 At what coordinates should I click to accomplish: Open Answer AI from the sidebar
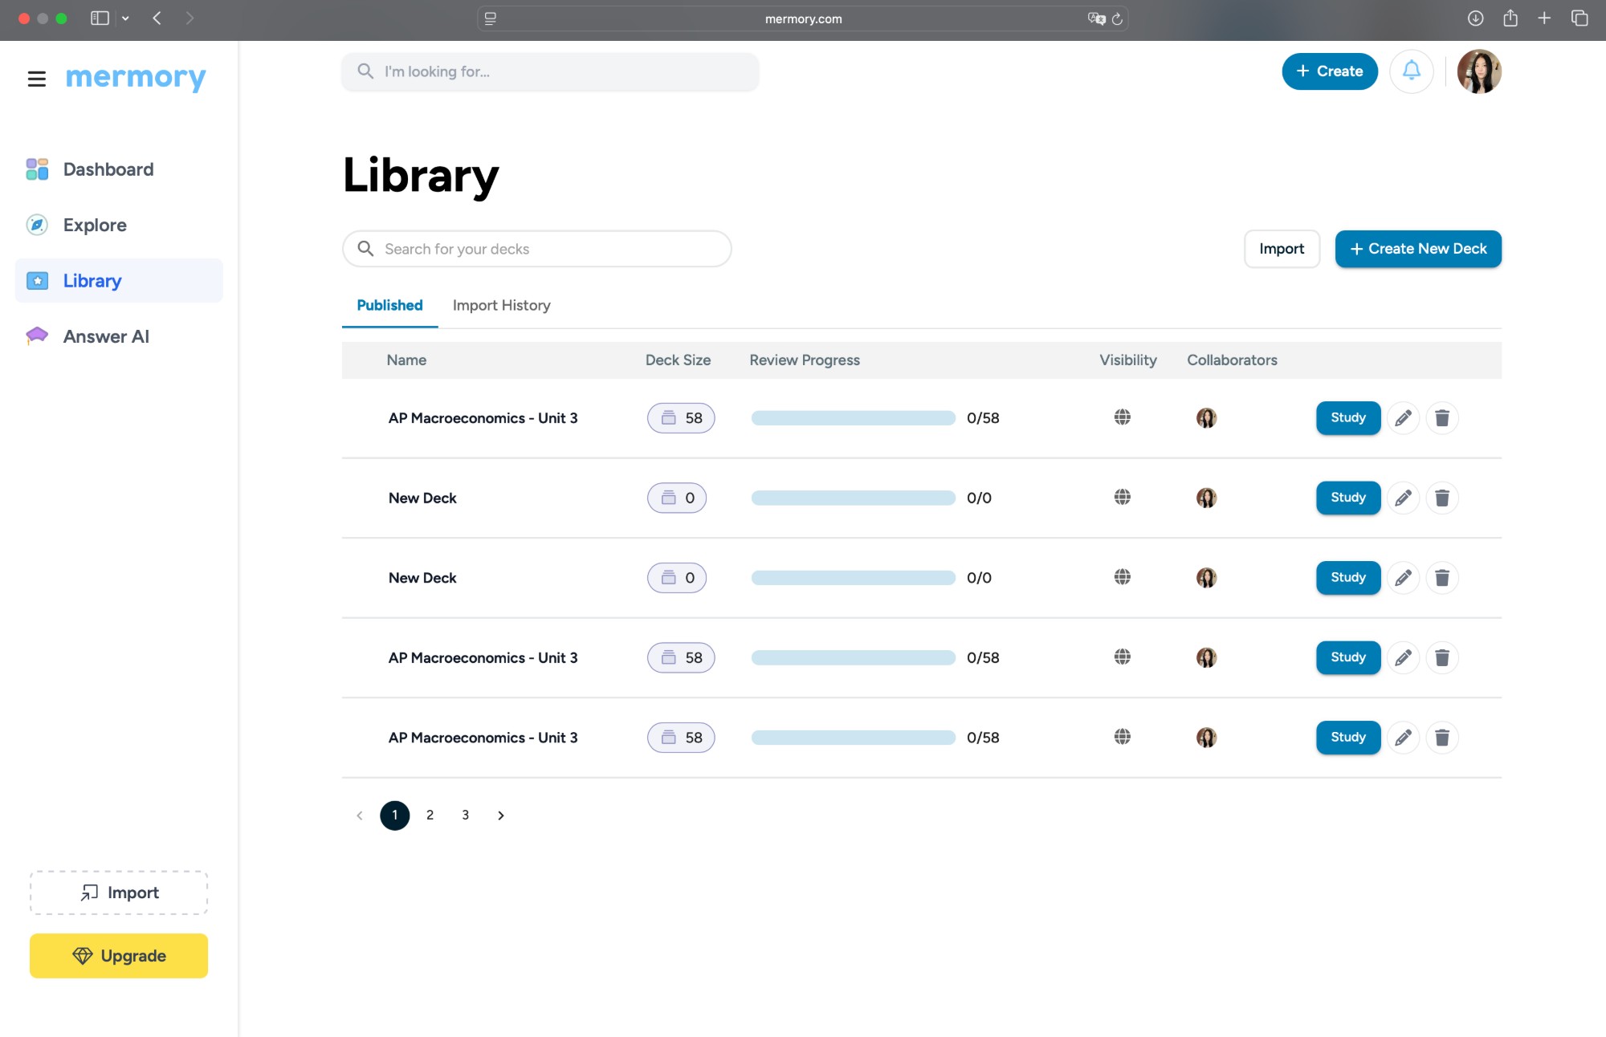tap(106, 336)
